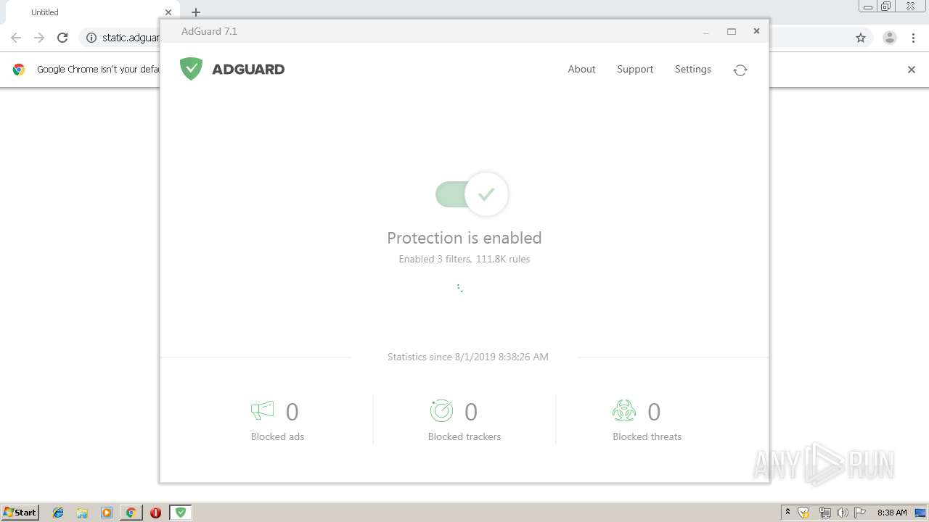The height and width of the screenshot is (522, 929).
Task: Maximize the AdGuard window
Action: pos(732,31)
